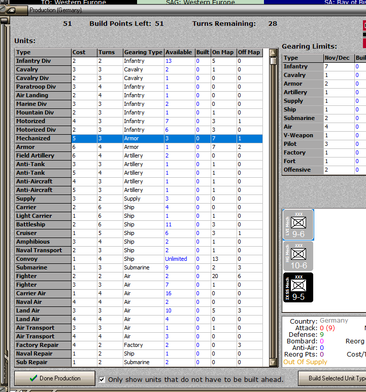Click the 'Out Of Supply' status text
Screen dimensions: 366x392
(x=305, y=362)
